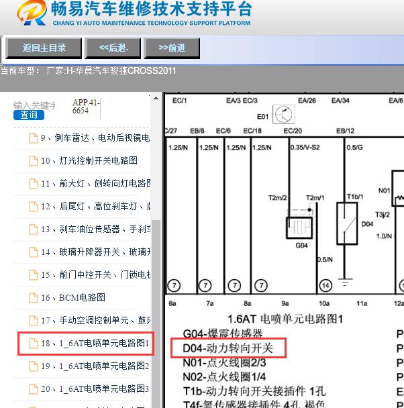Viewport: 404px width, 408px height.
Task: Click the 返回主目录 button
Action: coord(44,48)
